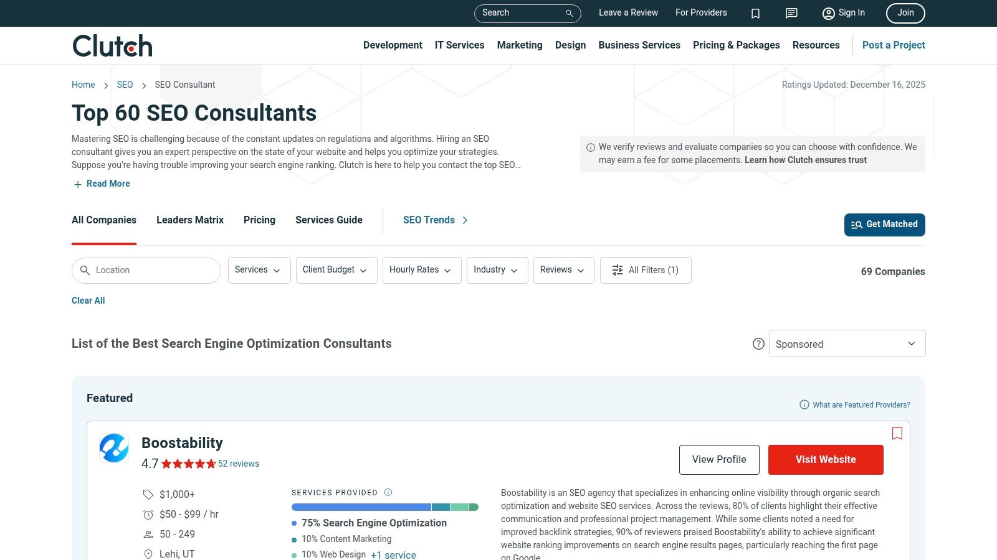This screenshot has width=997, height=560.
Task: Click the light green Web Design bar segment
Action: click(459, 507)
